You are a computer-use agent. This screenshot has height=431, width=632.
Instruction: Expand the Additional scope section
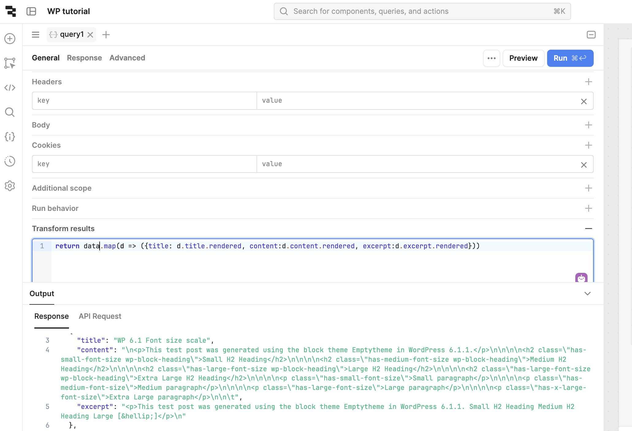(x=588, y=188)
